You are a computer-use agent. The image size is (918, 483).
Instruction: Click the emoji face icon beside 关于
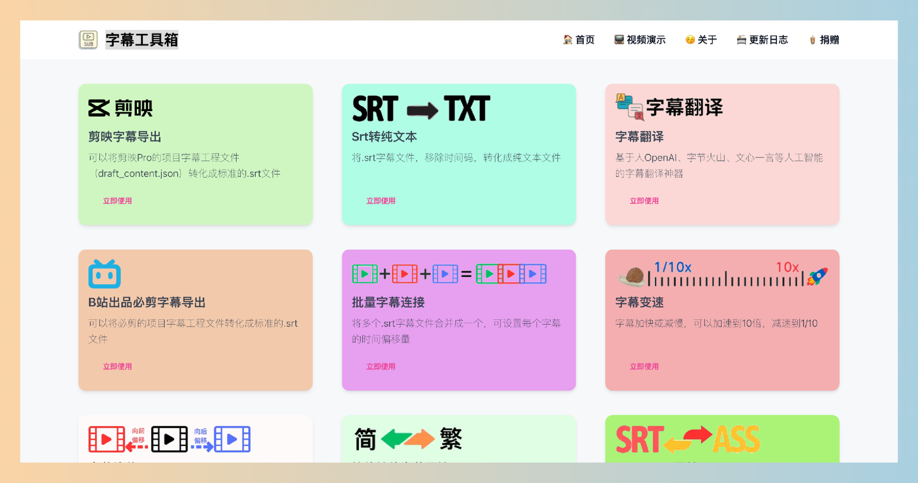(690, 40)
